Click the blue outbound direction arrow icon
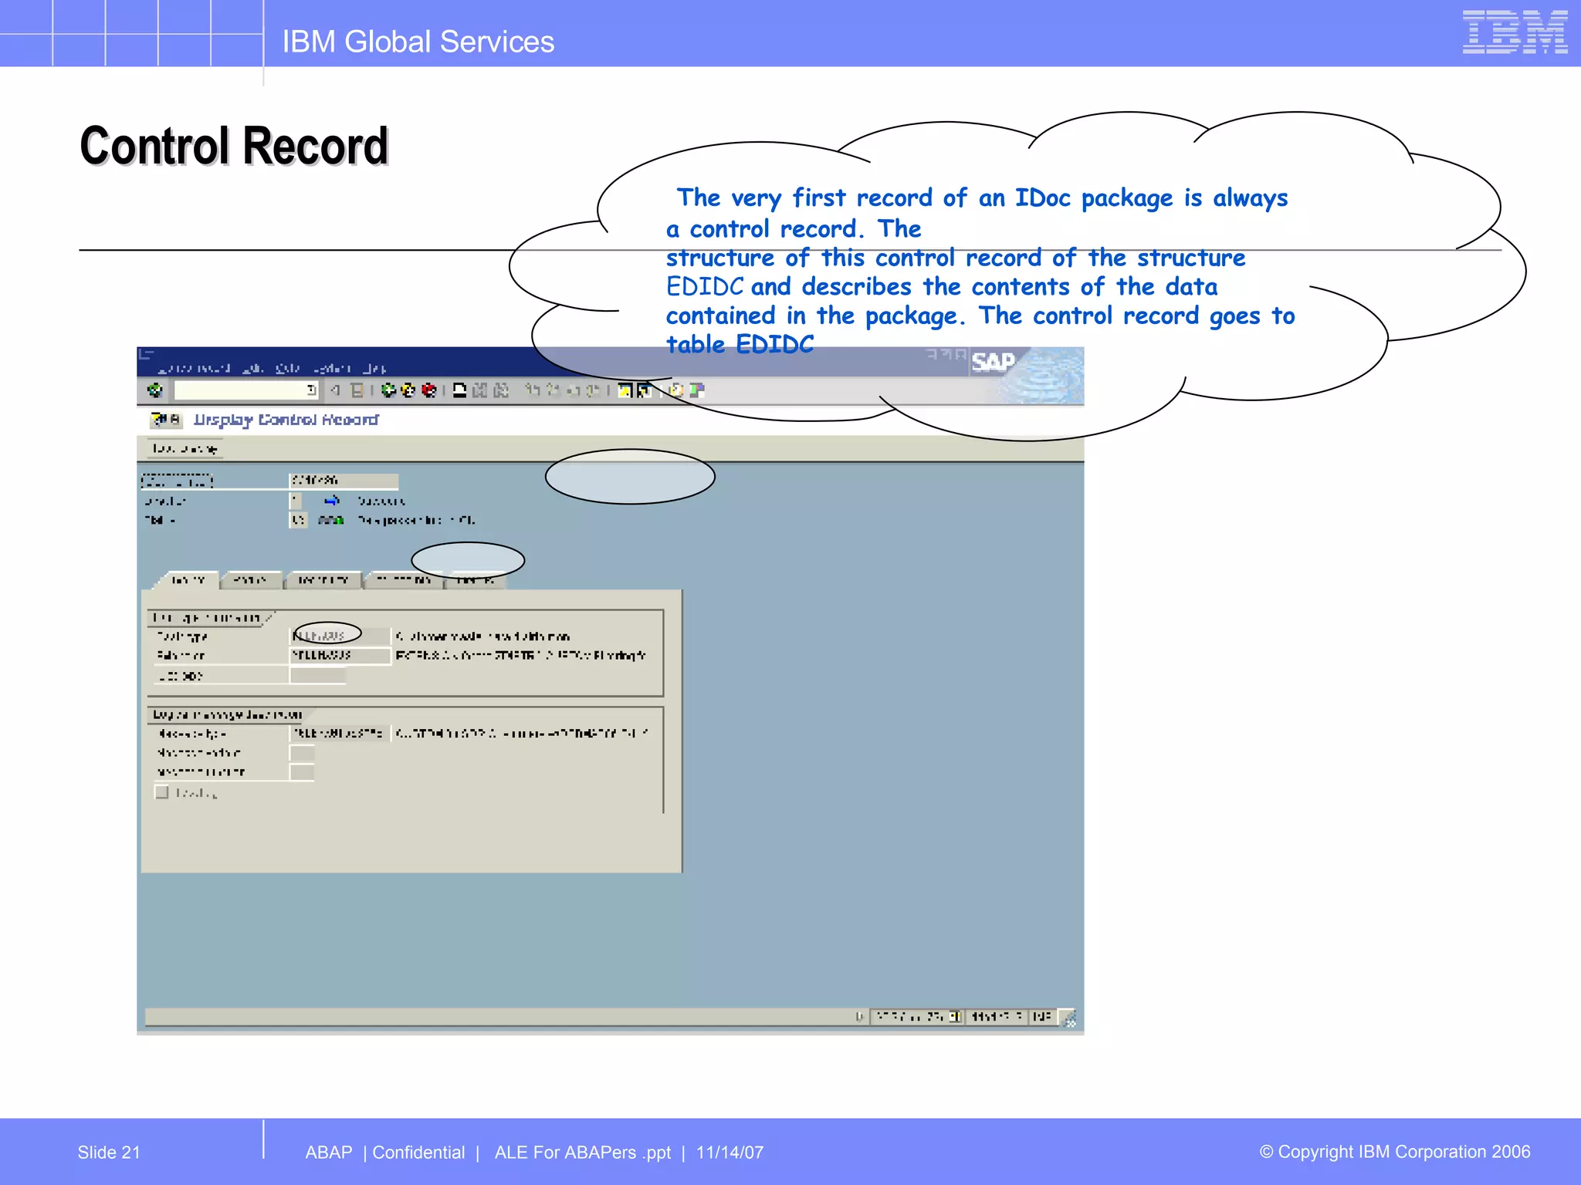The image size is (1581, 1185). pos(332,501)
